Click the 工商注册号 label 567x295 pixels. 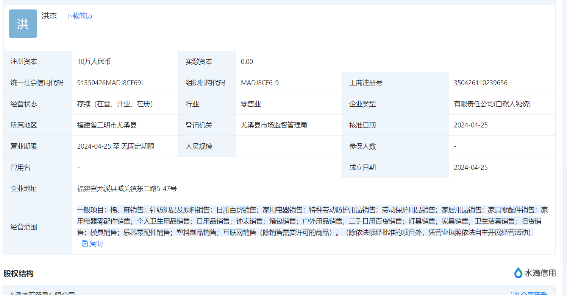[x=366, y=83]
